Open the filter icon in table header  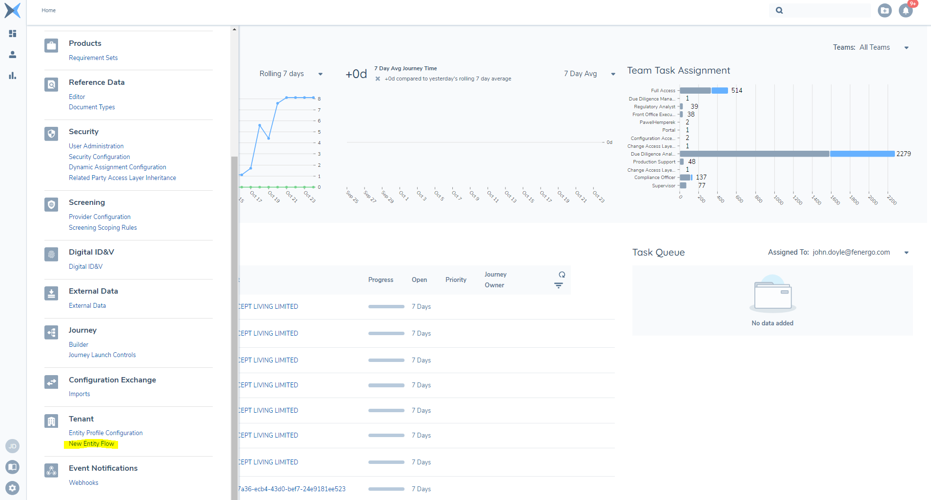pyautogui.click(x=559, y=285)
